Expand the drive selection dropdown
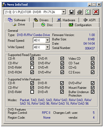The height and width of the screenshot is (127, 103). coord(63,12)
